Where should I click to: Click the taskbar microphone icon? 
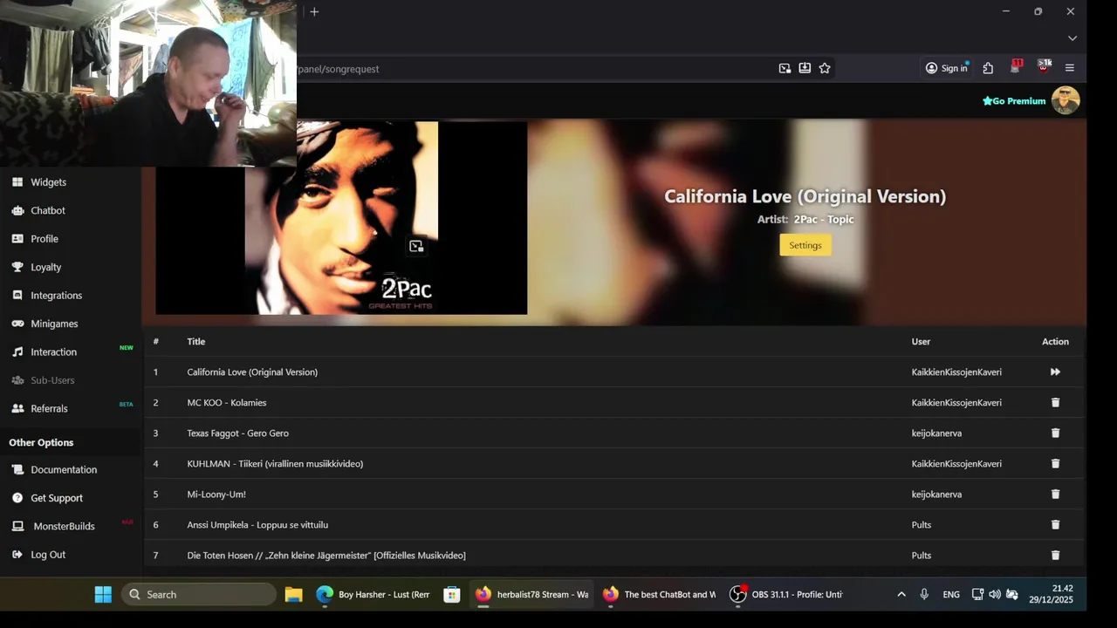(924, 595)
